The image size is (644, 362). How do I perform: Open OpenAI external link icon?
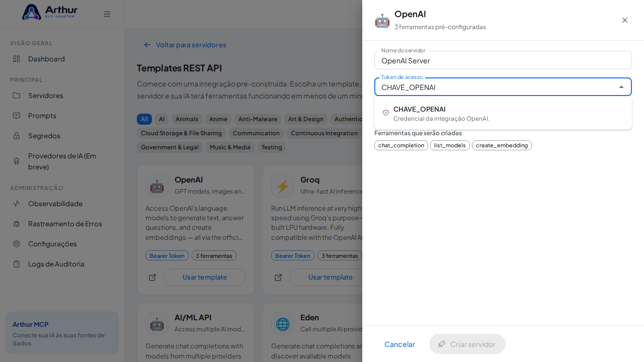(x=152, y=278)
